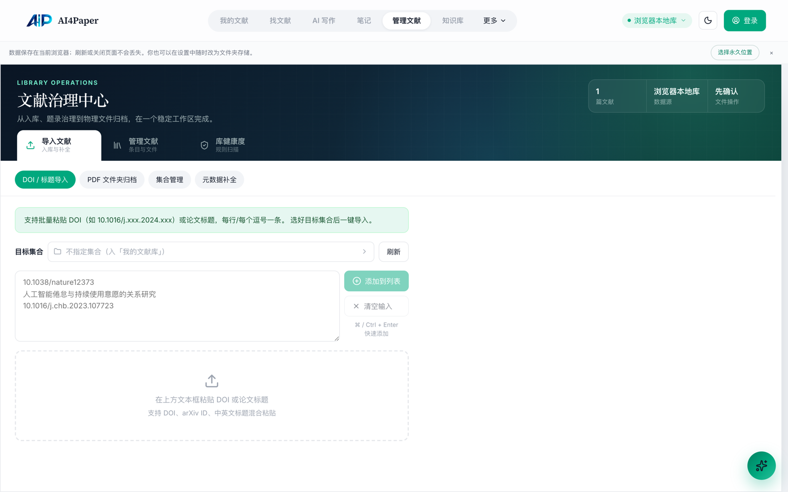788x492 pixels.
Task: Click the 刷新 button
Action: click(394, 251)
